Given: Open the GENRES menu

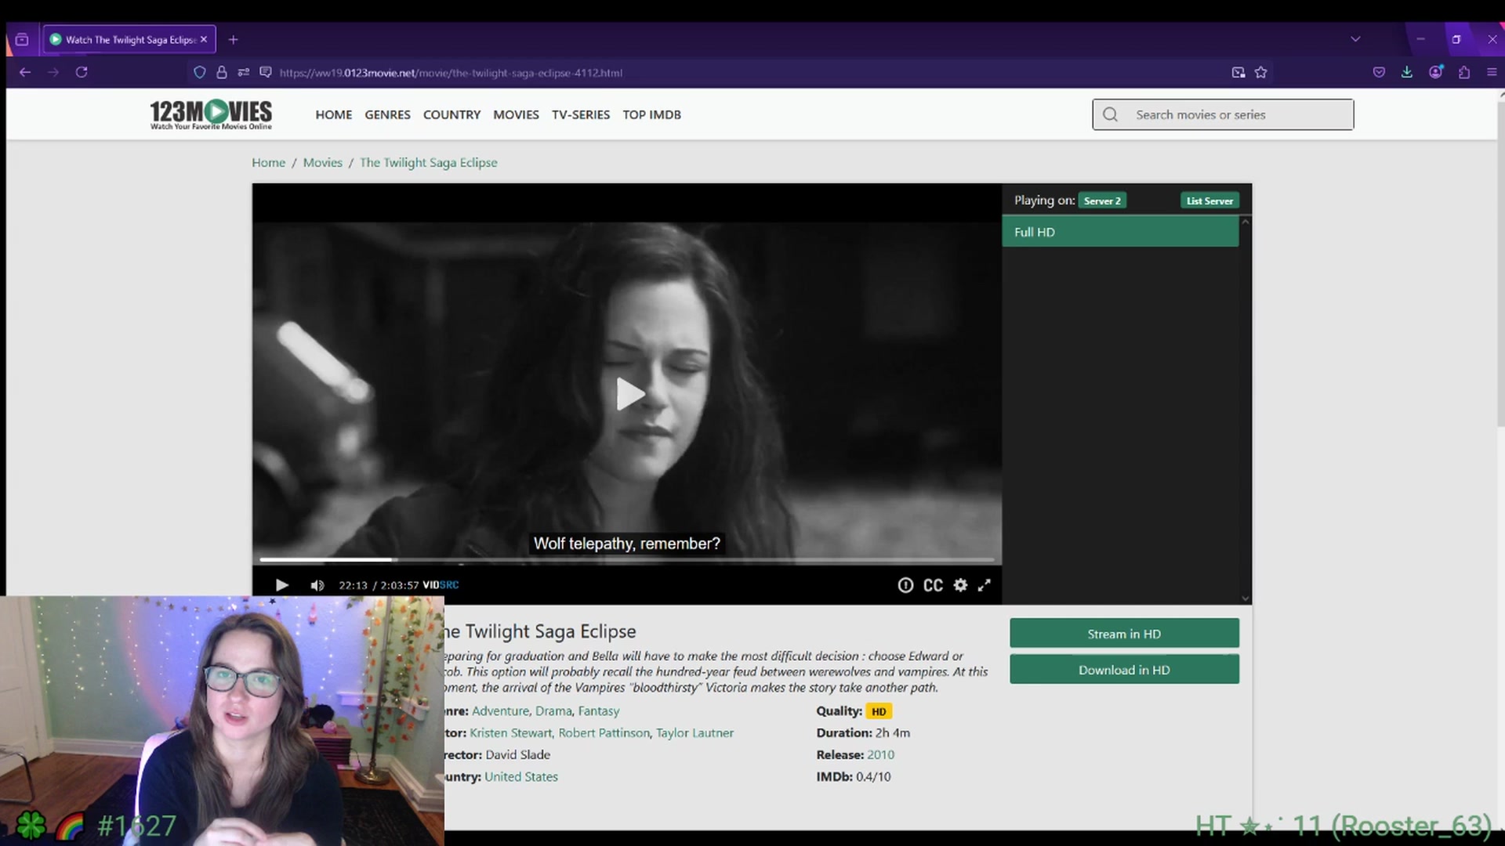Looking at the screenshot, I should tap(387, 114).
